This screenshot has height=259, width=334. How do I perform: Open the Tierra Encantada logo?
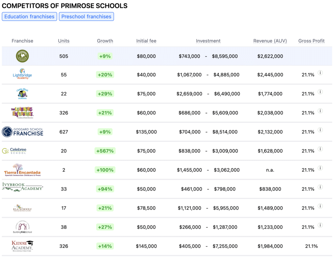coord(23,170)
